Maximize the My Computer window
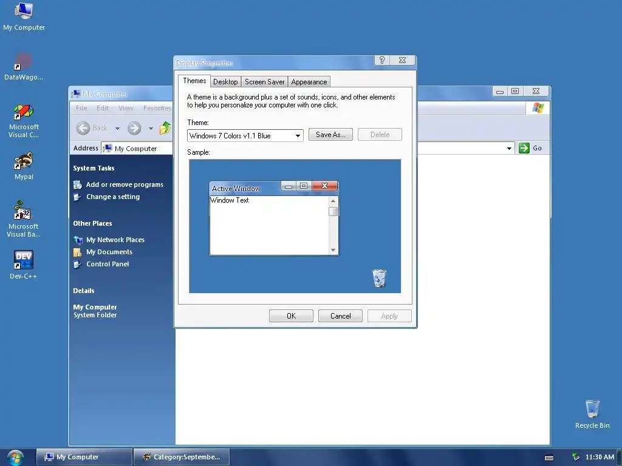 pyautogui.click(x=515, y=91)
